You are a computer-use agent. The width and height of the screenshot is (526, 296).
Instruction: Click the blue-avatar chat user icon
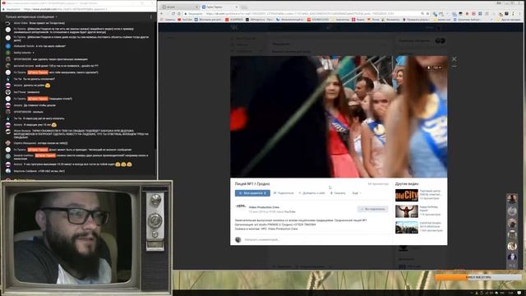(8, 46)
